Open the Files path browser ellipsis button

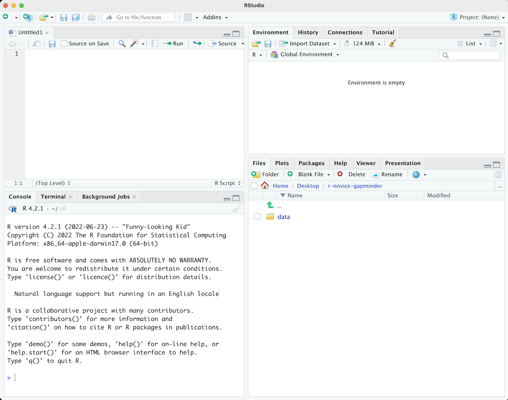click(x=500, y=186)
